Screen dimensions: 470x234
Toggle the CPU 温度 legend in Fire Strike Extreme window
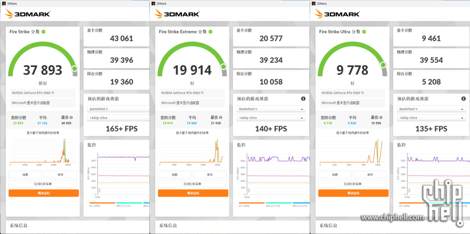(x=278, y=205)
